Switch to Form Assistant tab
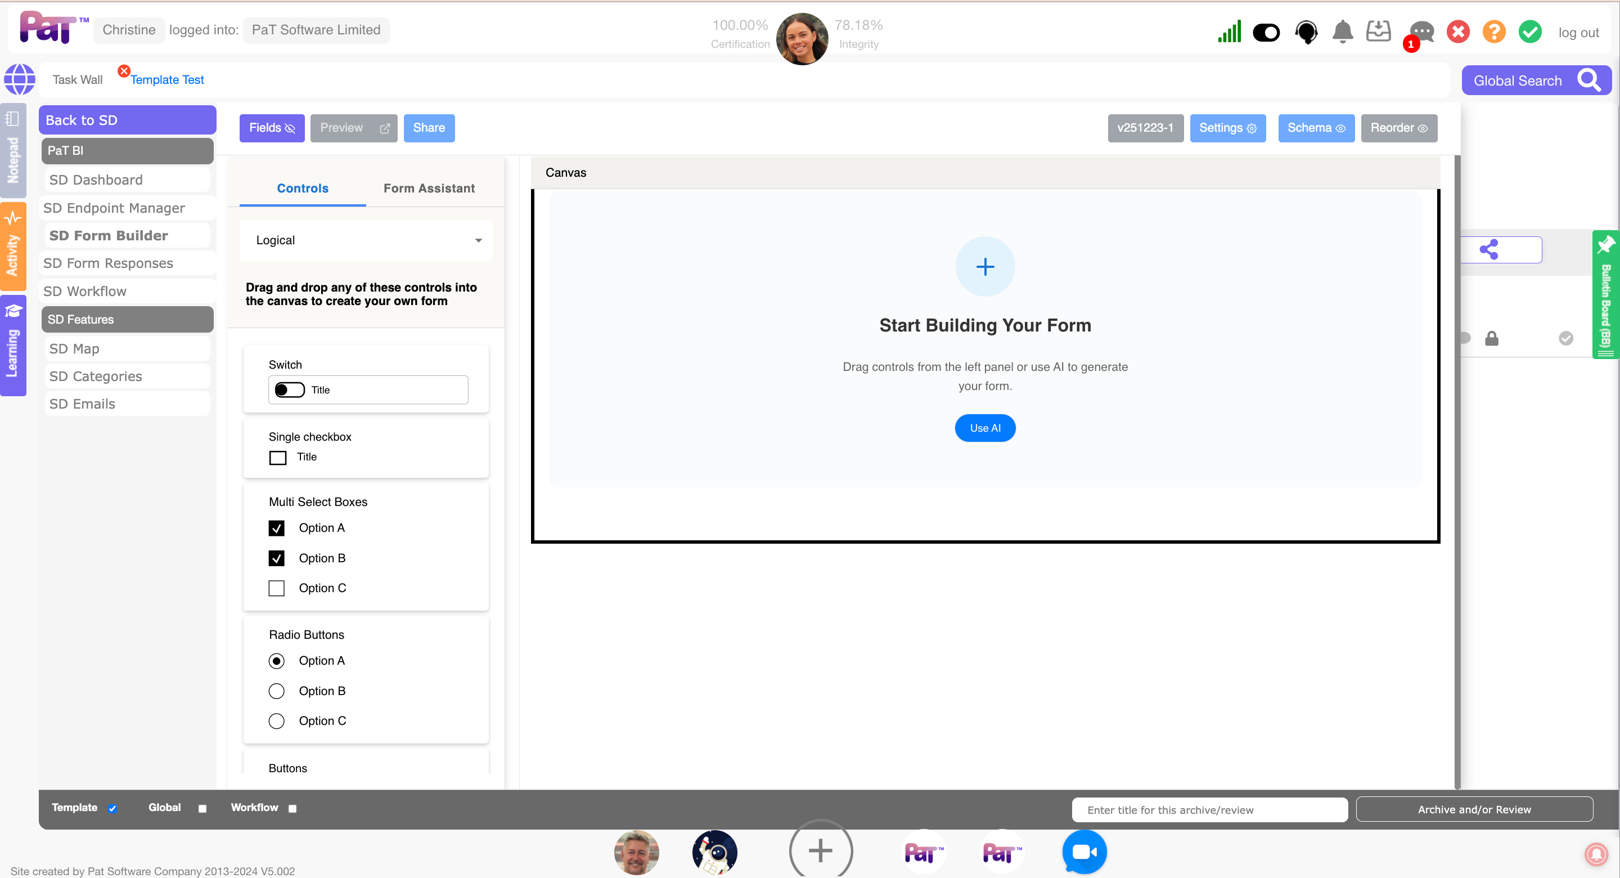This screenshot has height=878, width=1620. tap(429, 188)
